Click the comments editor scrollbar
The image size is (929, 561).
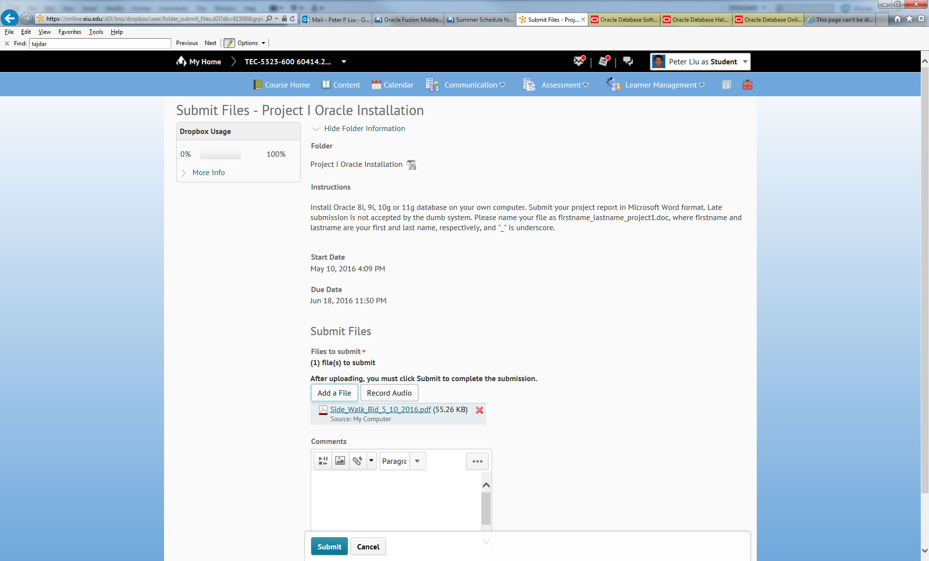486,508
